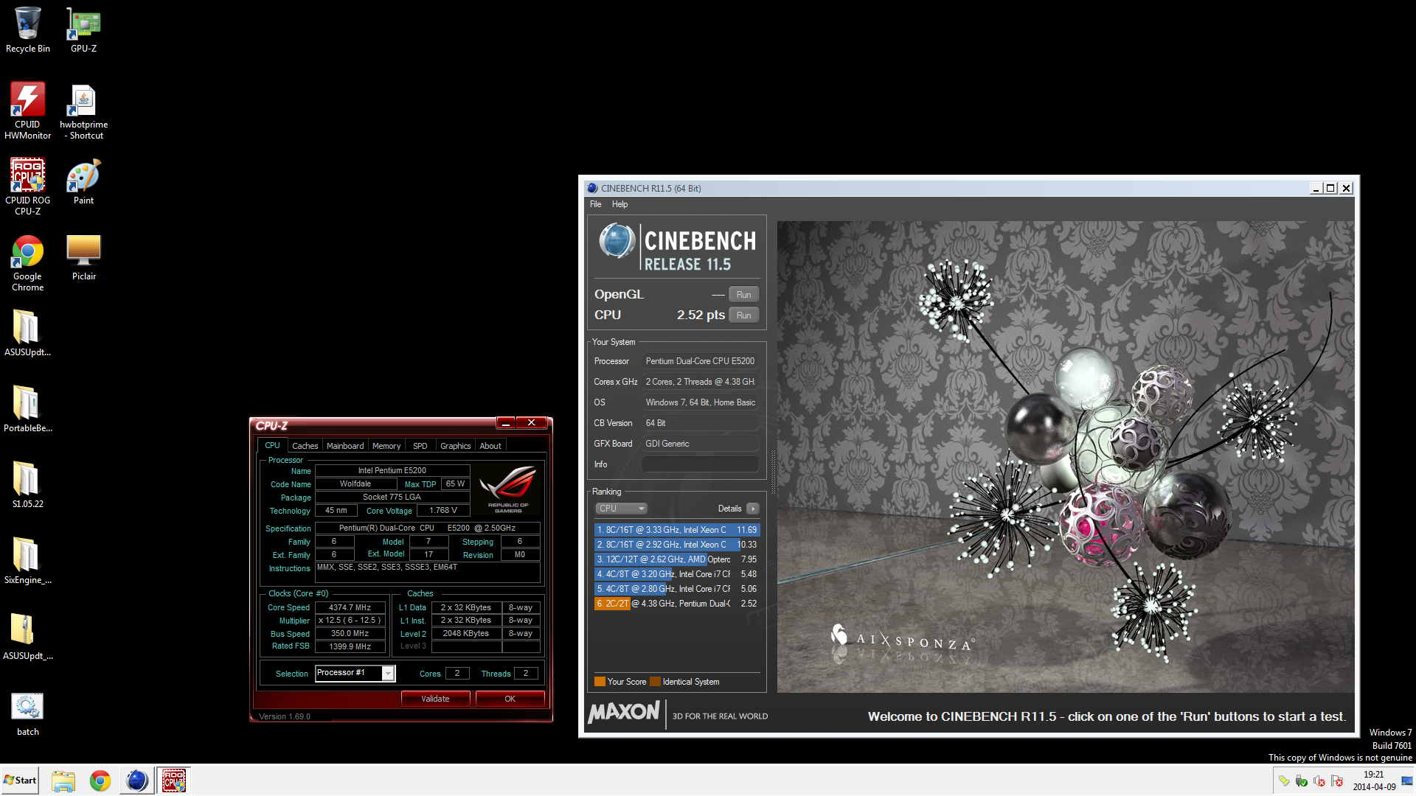Click the ROG logo in CPU-Z
This screenshot has height=796, width=1416.
(508, 488)
